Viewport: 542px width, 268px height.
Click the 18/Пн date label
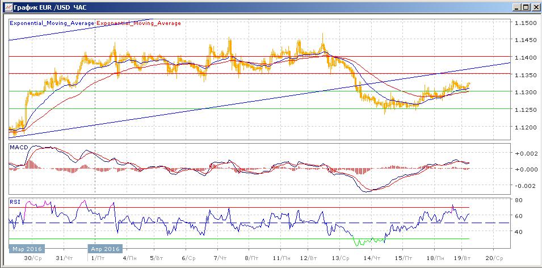(436, 258)
